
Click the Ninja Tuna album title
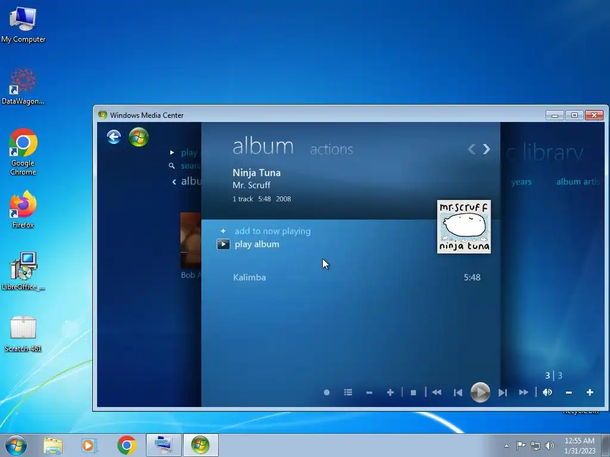click(x=256, y=173)
